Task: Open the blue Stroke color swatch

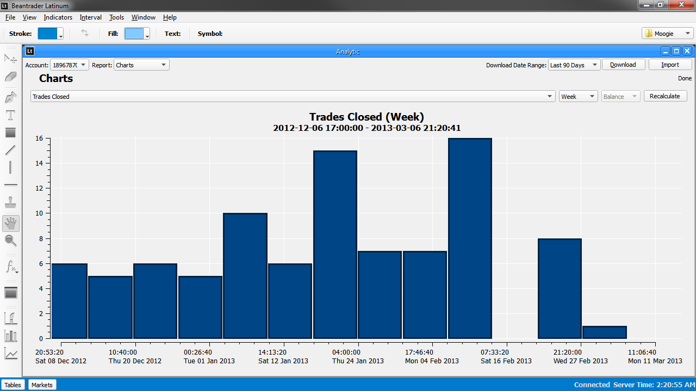Action: point(47,33)
